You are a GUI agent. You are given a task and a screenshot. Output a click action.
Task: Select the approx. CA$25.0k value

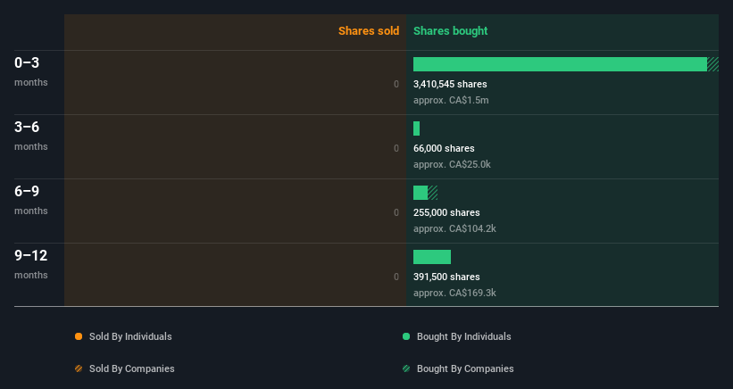[x=452, y=164]
